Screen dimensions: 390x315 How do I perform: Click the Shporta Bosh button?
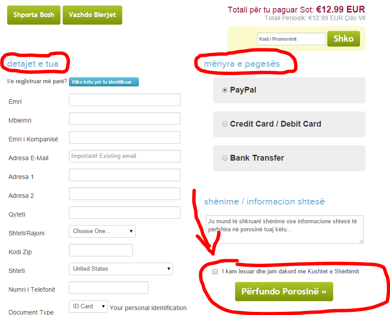point(34,15)
